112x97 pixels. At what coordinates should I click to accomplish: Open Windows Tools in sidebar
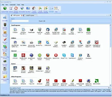[x=5, y=41]
